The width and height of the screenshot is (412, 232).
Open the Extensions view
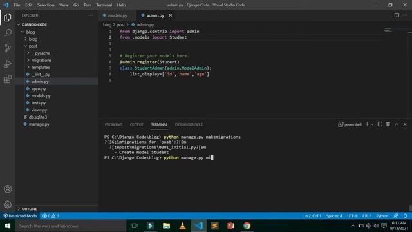pyautogui.click(x=8, y=79)
